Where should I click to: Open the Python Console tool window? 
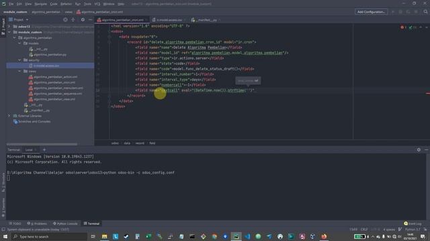coord(65,224)
